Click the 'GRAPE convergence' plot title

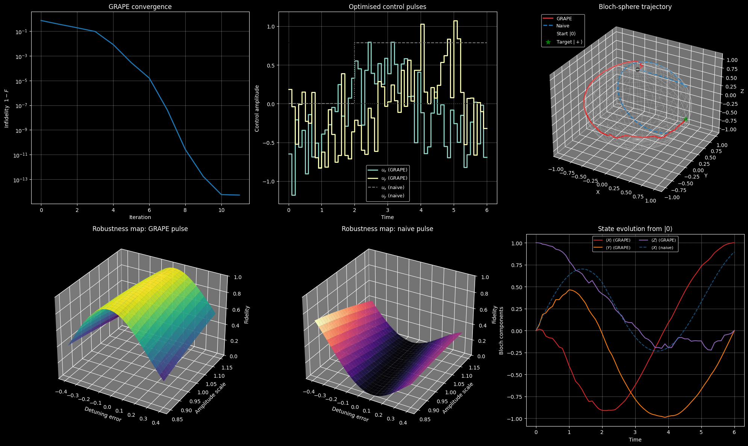(x=140, y=7)
